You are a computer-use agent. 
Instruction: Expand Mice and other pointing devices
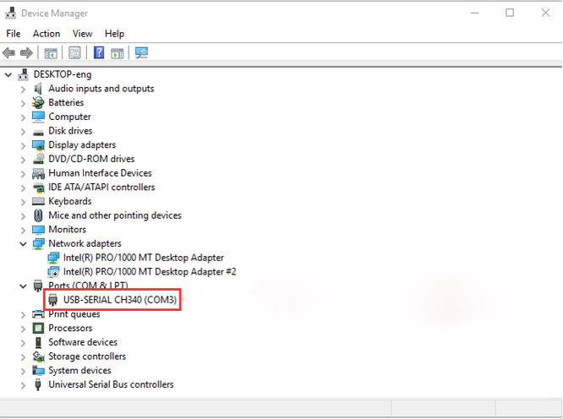pyautogui.click(x=23, y=216)
